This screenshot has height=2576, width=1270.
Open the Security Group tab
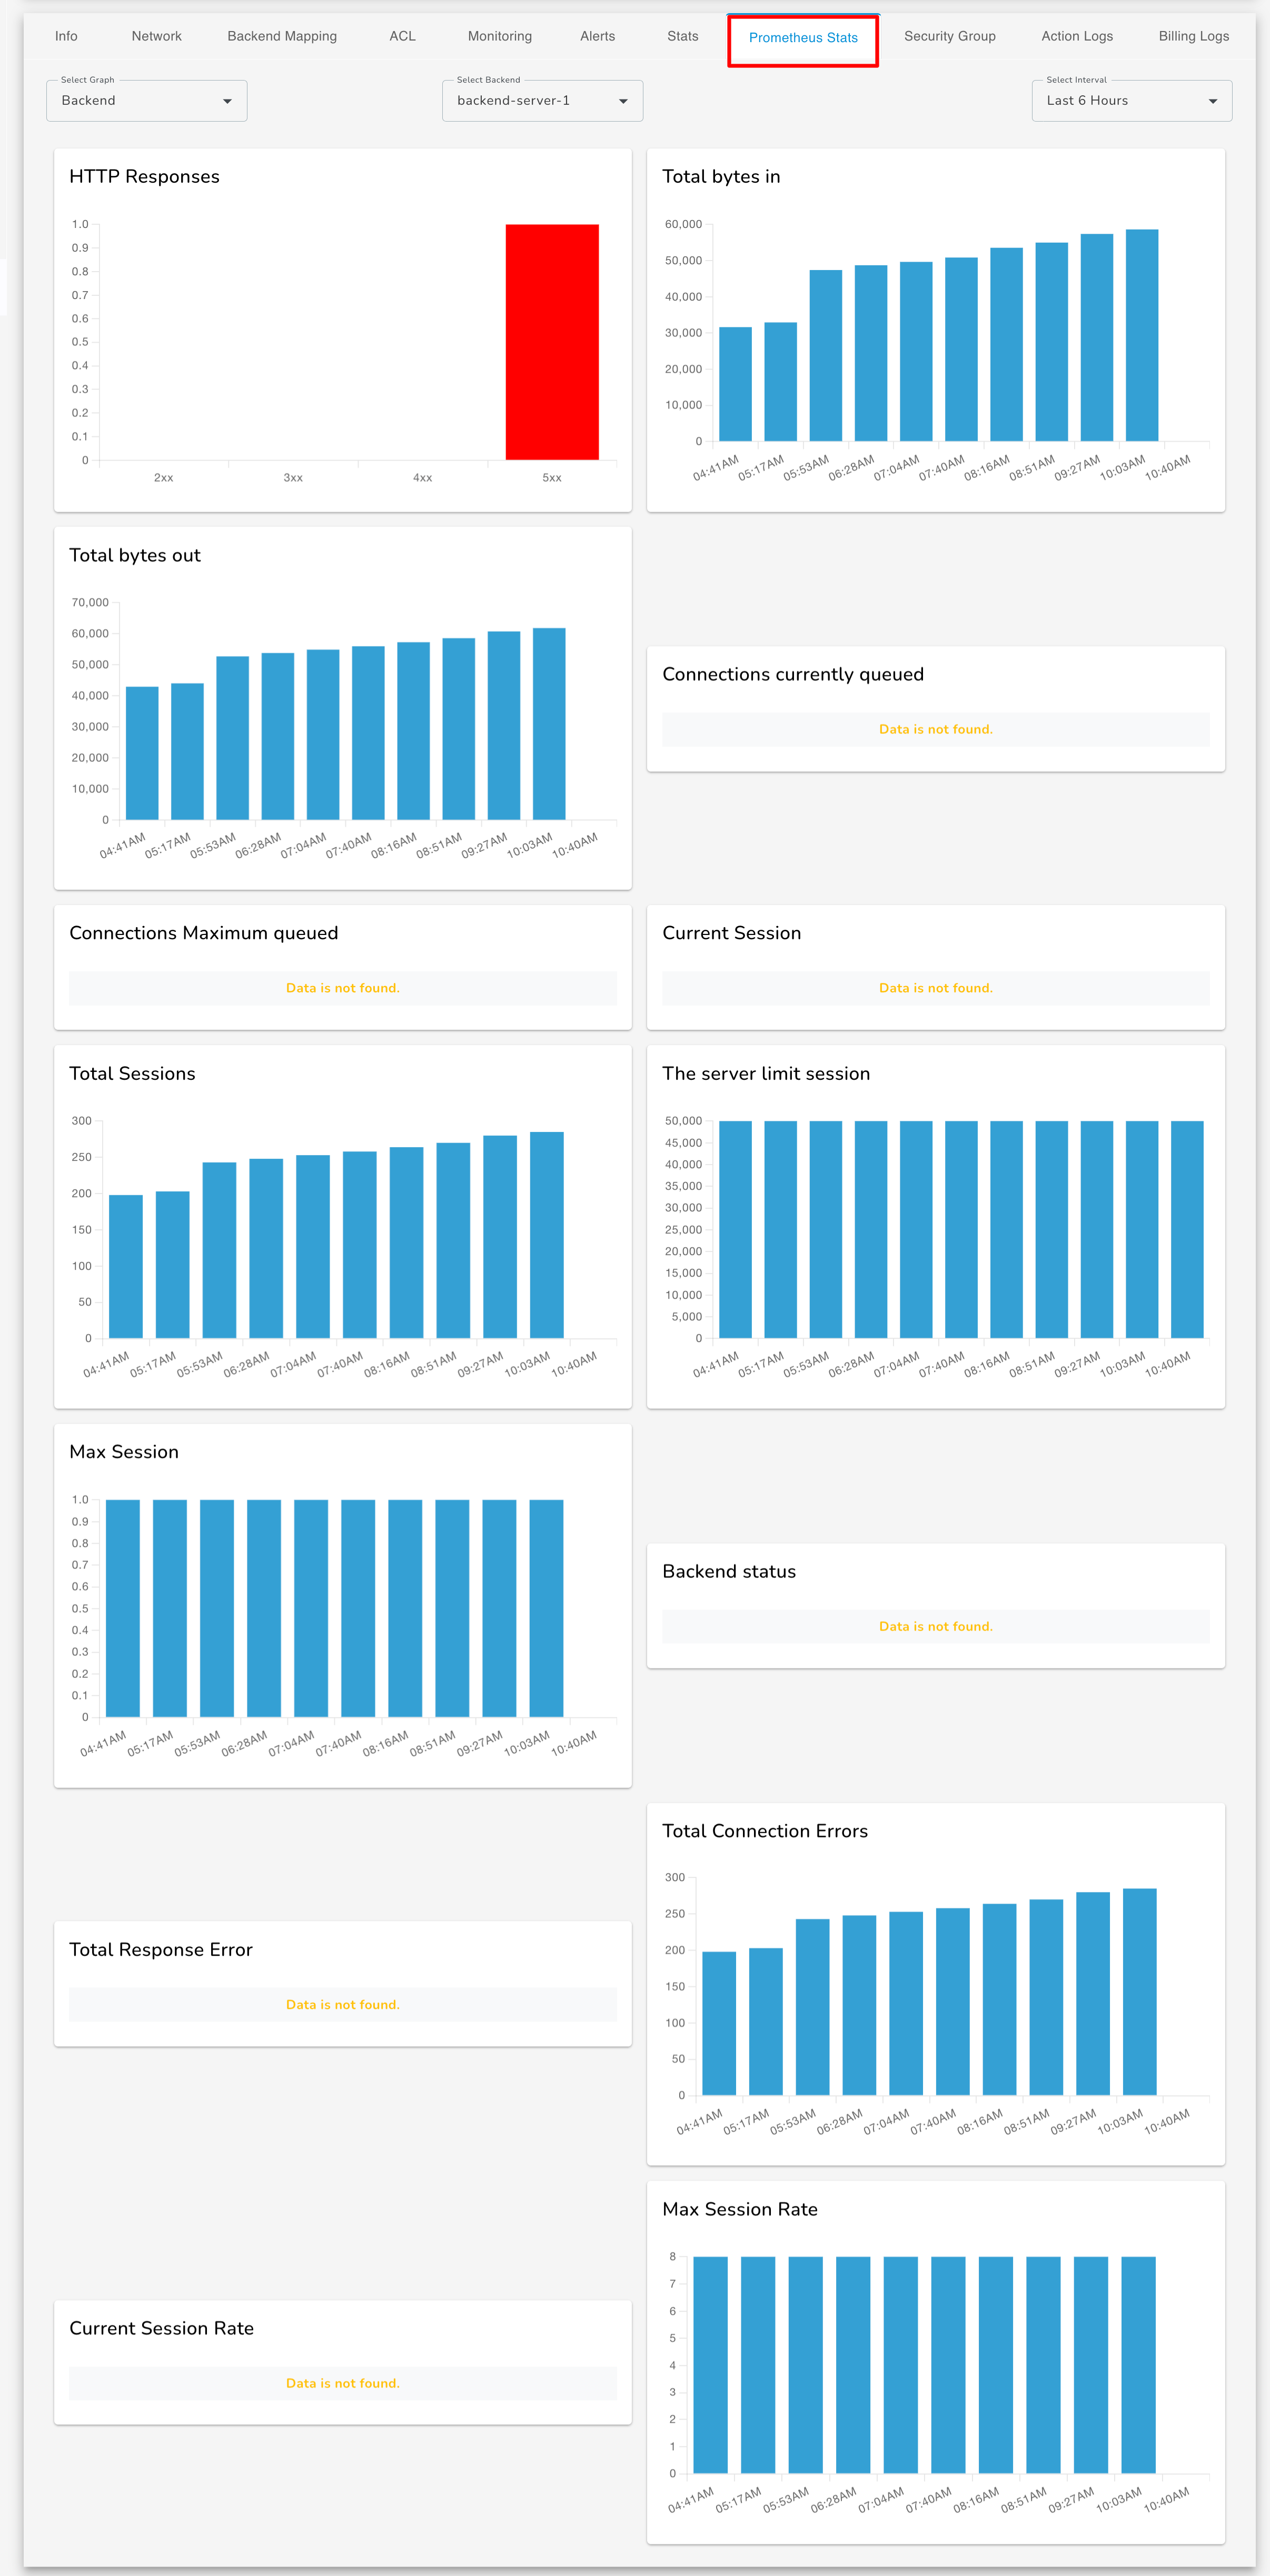click(949, 36)
